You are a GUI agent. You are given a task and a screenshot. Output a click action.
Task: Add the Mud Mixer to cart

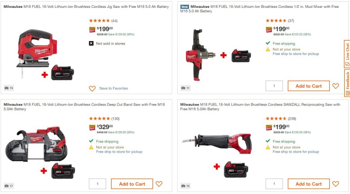coord(309,86)
